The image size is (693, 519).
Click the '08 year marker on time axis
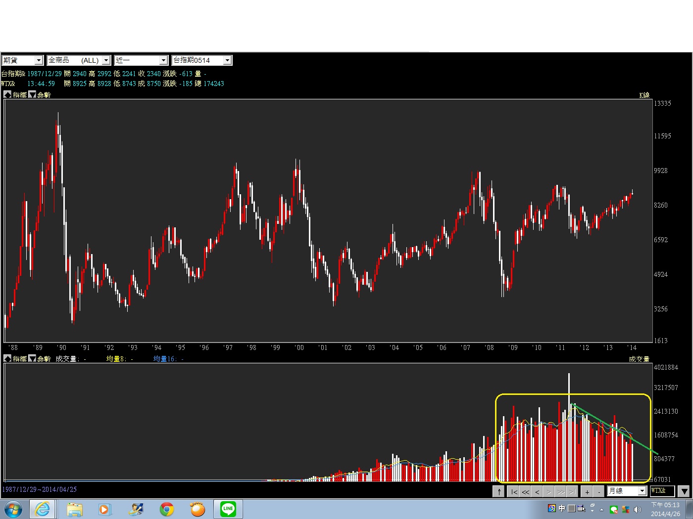tap(489, 347)
